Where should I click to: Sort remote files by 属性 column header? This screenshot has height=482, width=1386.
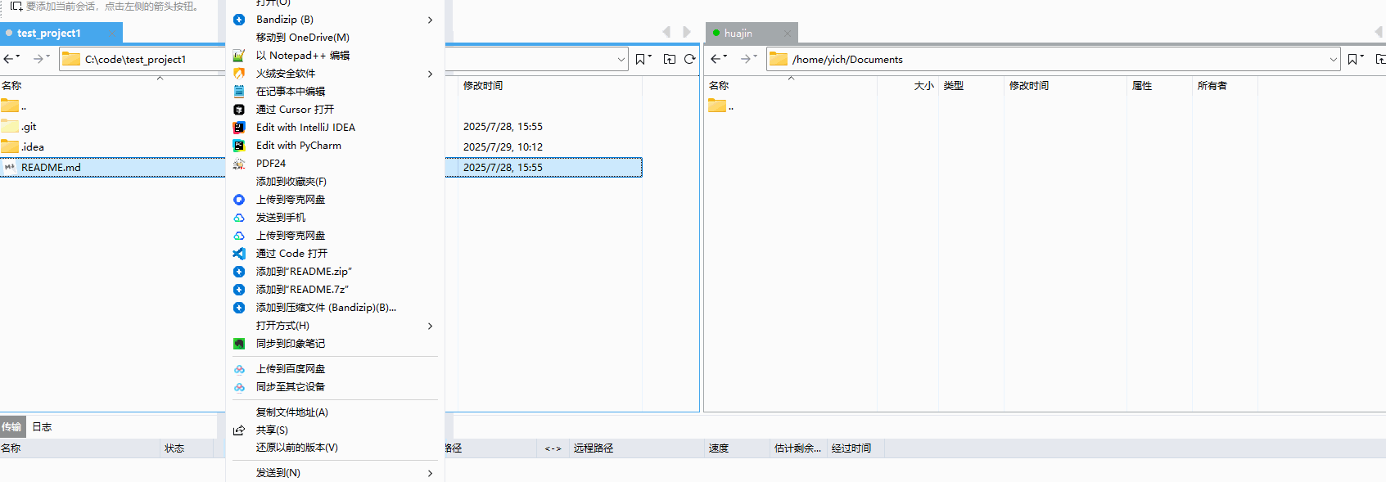point(1142,86)
